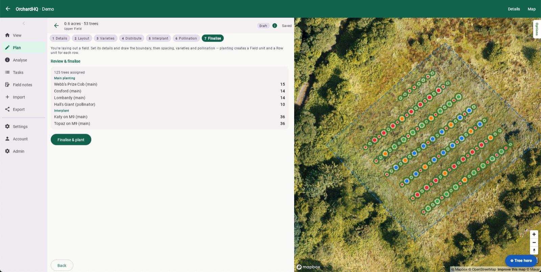This screenshot has width=541, height=272.
Task: Open the Options side tab on map
Action: (x=537, y=29)
